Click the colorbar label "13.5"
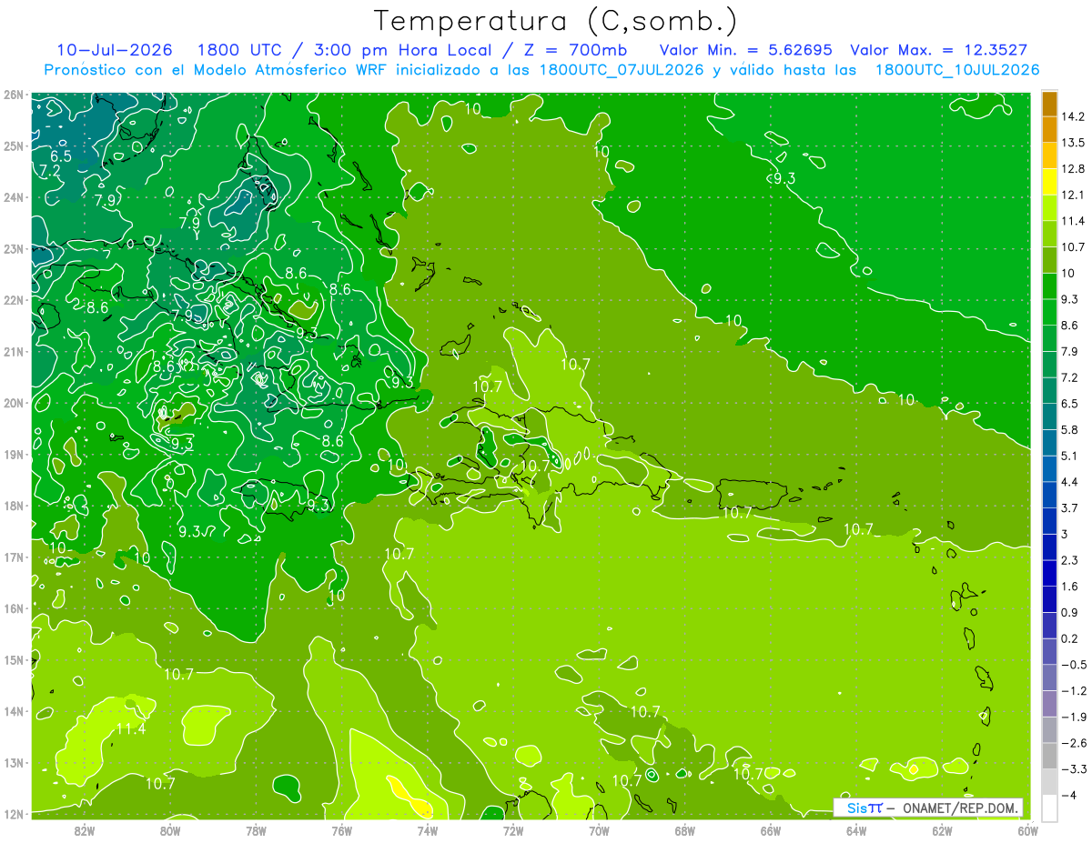This screenshot has width=1092, height=843. 1075,142
